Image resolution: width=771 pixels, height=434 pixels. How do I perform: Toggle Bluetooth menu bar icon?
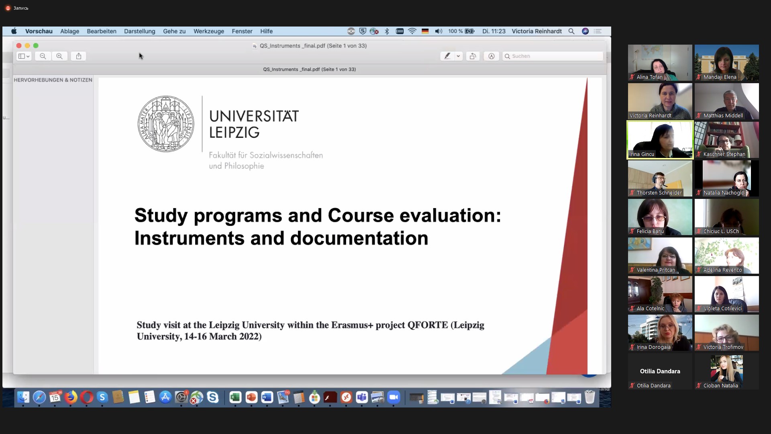(387, 31)
